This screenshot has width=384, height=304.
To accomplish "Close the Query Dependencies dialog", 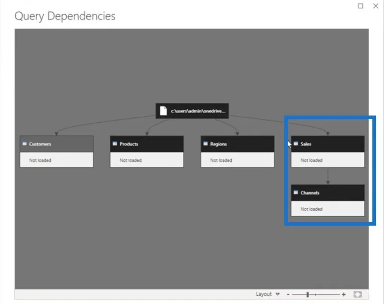I will (x=376, y=6).
